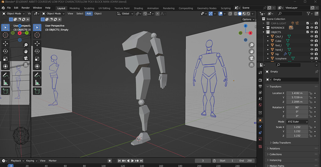
Task: Click the Zoom magnifier icon in the main viewport
Action: 251,45
